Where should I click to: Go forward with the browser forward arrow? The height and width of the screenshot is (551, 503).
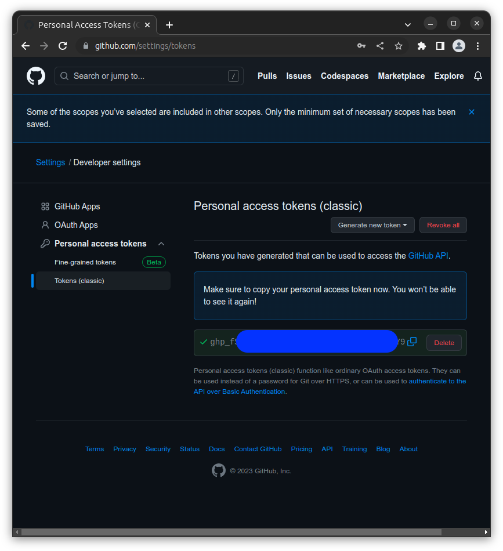click(44, 46)
